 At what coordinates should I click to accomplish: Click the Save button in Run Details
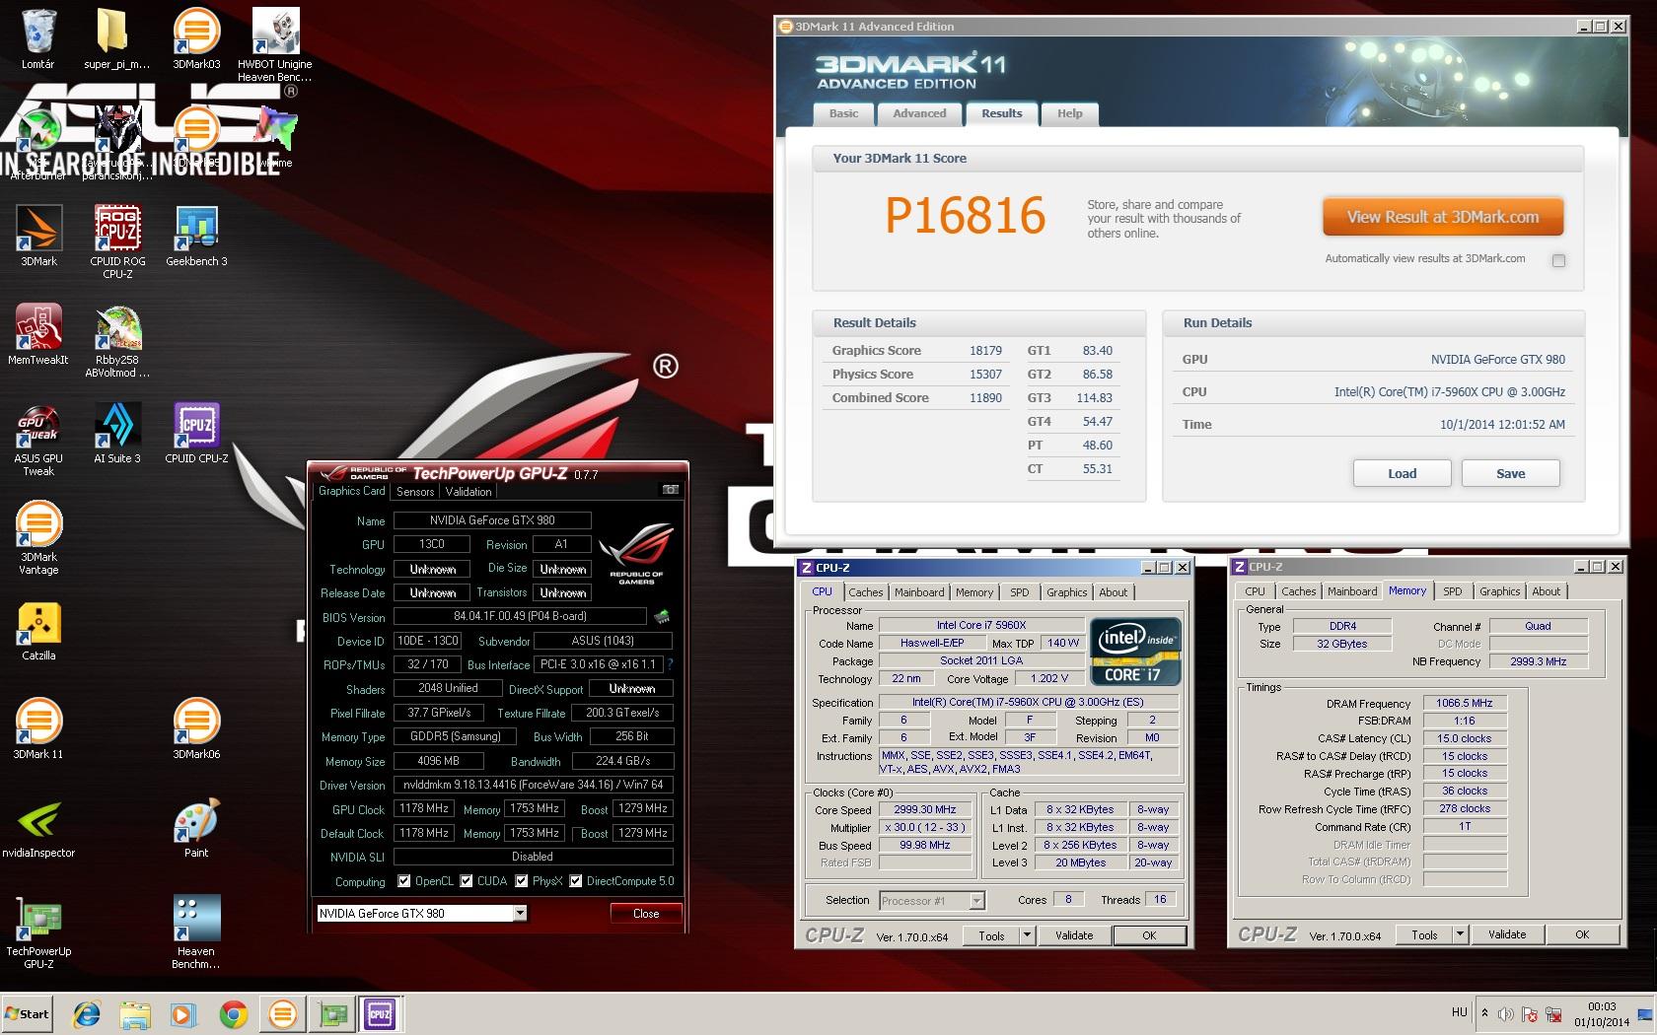[1510, 473]
